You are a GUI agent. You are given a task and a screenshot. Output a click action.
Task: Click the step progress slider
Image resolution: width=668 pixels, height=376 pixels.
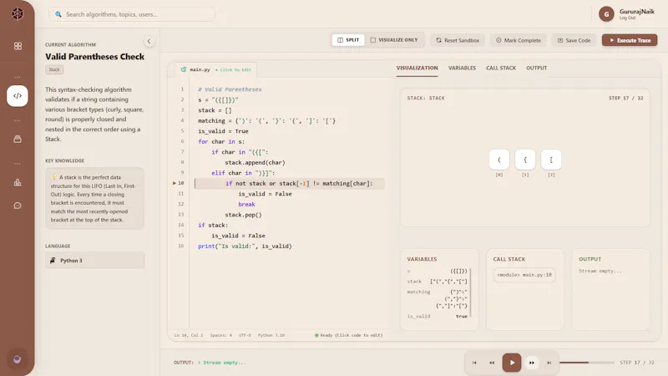(x=587, y=363)
